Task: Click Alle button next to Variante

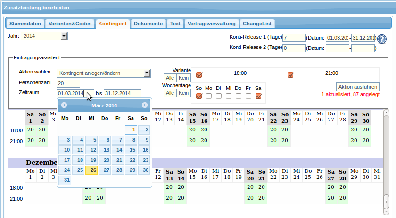Action: coord(170,78)
